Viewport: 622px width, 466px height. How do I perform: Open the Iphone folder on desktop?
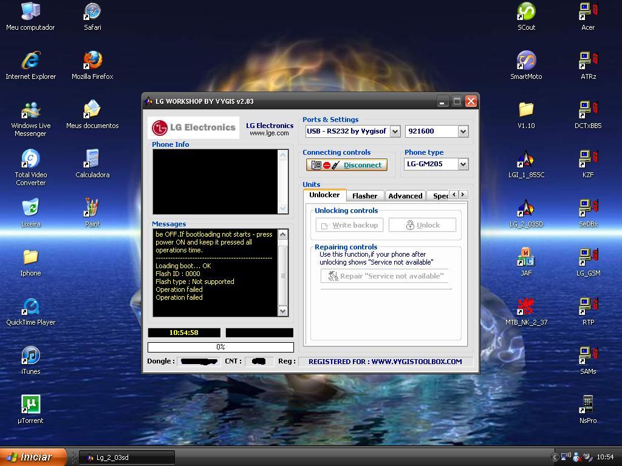click(30, 262)
